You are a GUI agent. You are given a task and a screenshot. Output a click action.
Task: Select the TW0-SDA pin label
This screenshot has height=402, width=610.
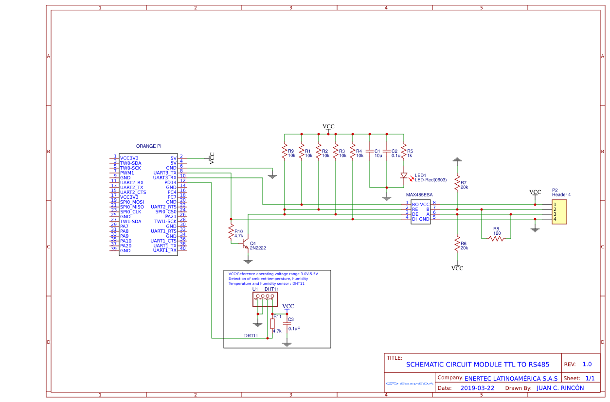(x=130, y=163)
